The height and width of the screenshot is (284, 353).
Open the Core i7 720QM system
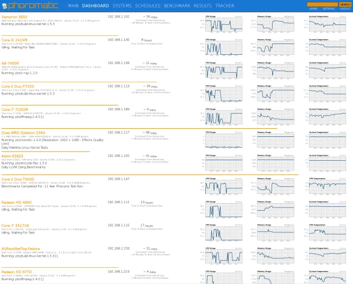tap(15, 110)
